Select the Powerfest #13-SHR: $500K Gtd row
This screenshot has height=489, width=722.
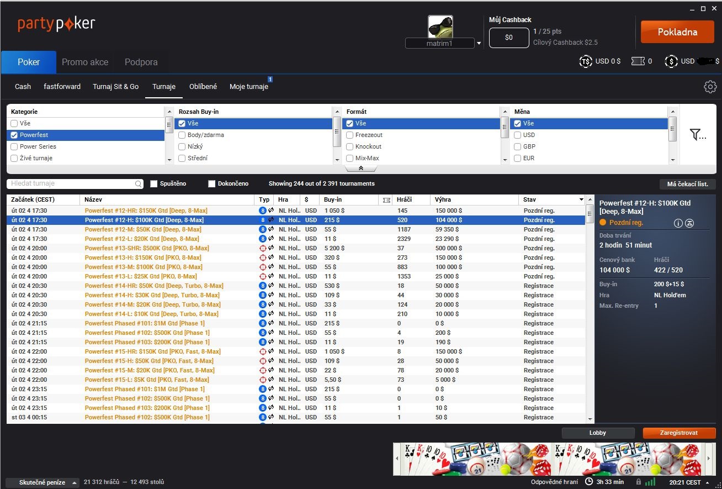[296, 248]
